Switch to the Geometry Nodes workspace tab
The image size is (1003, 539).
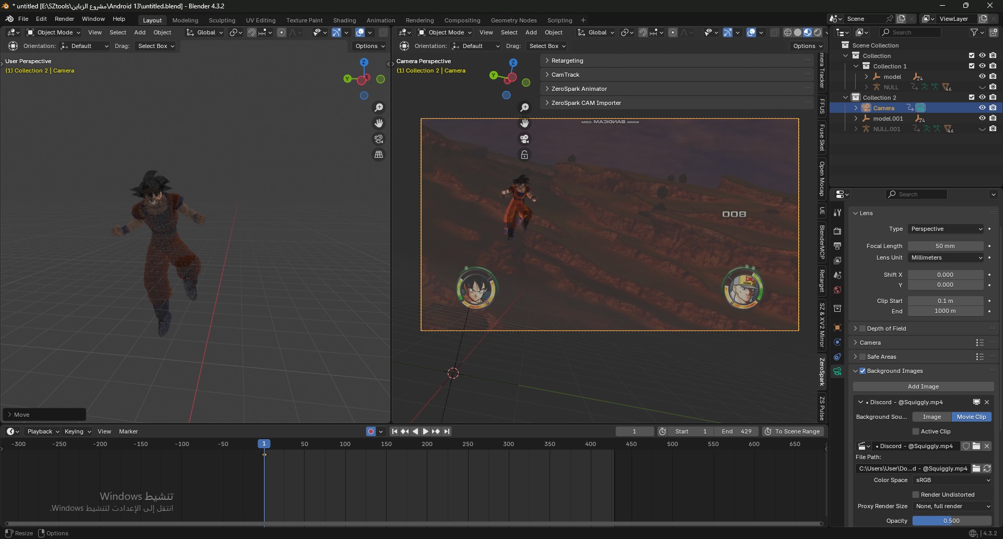(514, 20)
